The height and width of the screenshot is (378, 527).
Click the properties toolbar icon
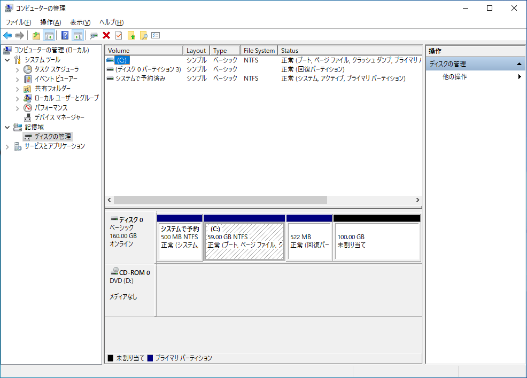click(155, 35)
